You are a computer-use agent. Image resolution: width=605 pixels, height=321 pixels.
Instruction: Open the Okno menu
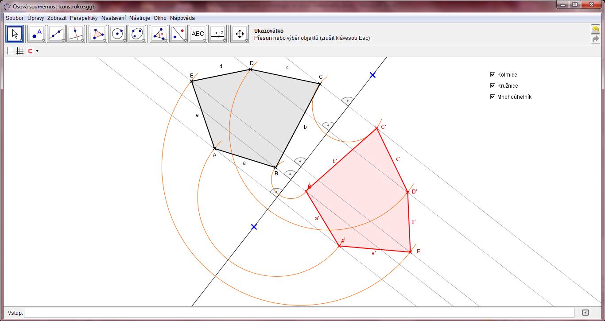click(x=160, y=18)
